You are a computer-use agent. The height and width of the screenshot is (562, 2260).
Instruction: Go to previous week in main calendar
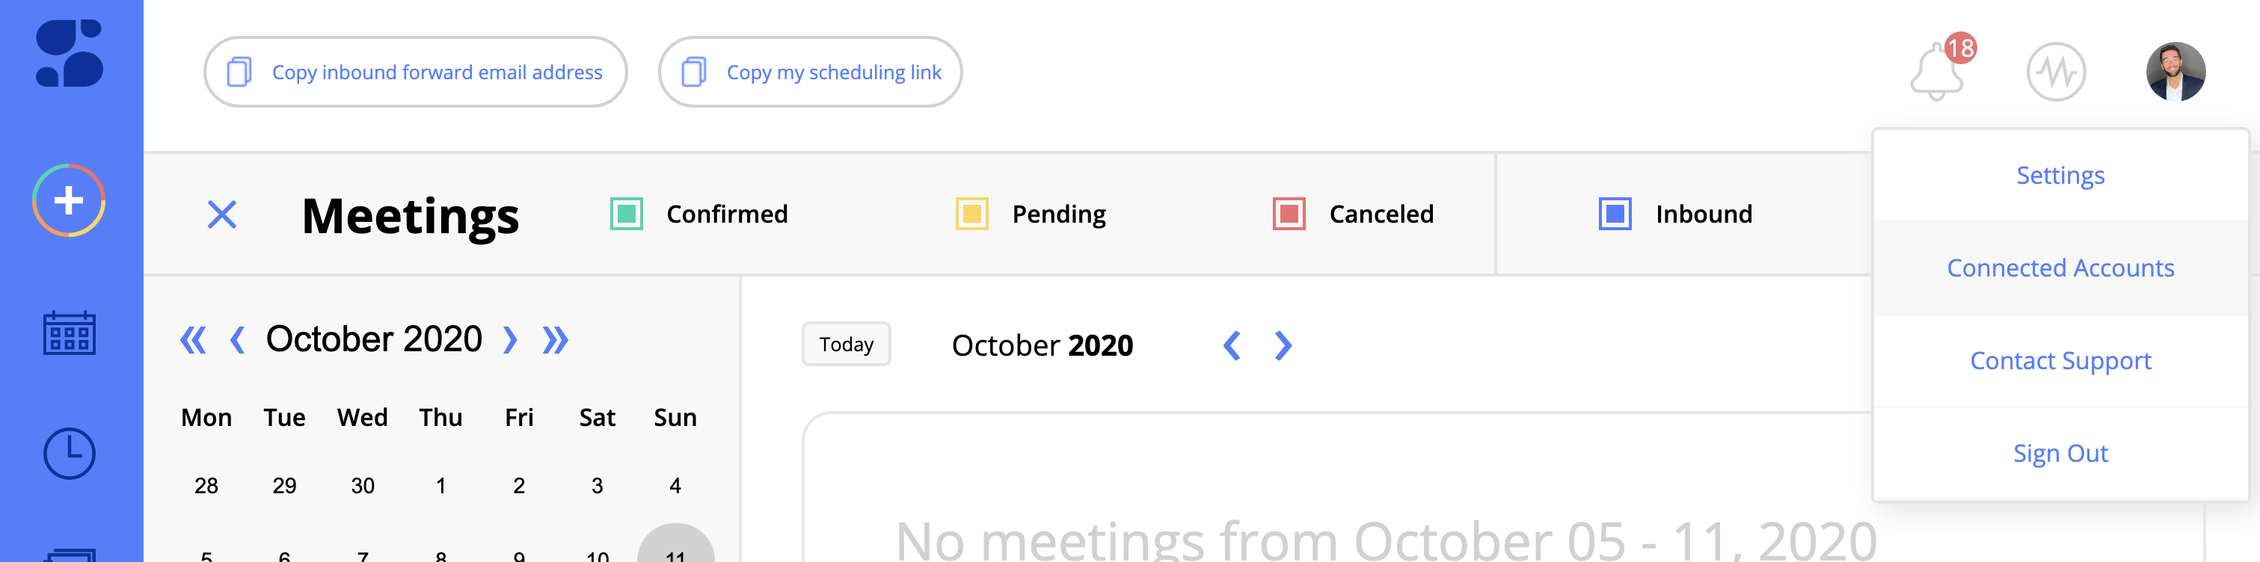tap(1232, 345)
